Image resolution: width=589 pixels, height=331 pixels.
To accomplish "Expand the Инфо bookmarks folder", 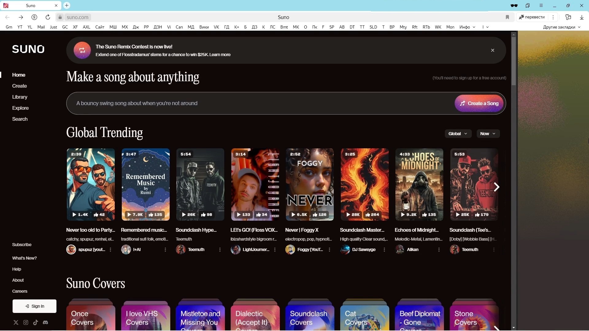I will (467, 27).
